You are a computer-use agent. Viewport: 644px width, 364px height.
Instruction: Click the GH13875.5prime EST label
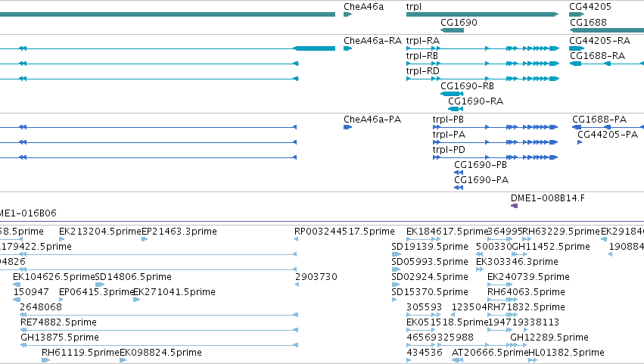coord(60,338)
